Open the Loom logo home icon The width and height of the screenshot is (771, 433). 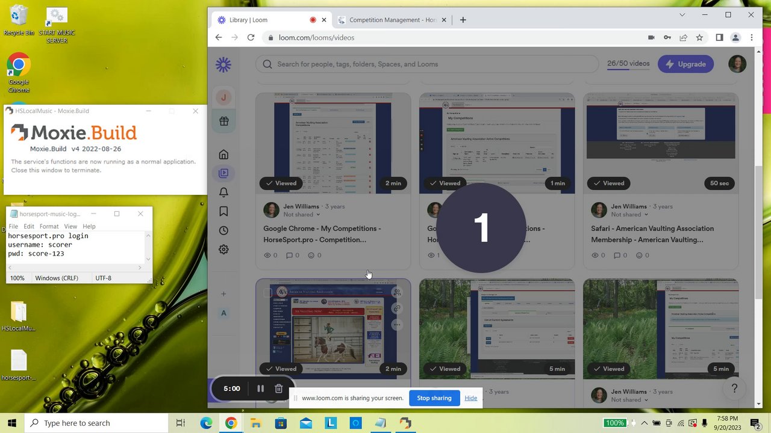pyautogui.click(x=223, y=64)
